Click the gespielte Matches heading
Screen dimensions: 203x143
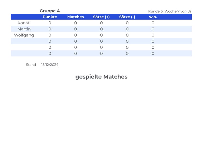coord(101,77)
